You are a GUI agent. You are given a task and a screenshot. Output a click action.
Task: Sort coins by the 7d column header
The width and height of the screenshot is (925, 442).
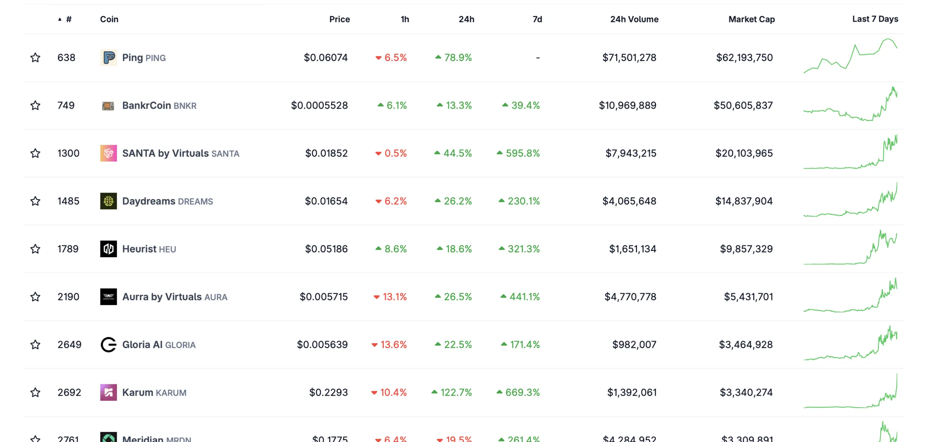537,19
